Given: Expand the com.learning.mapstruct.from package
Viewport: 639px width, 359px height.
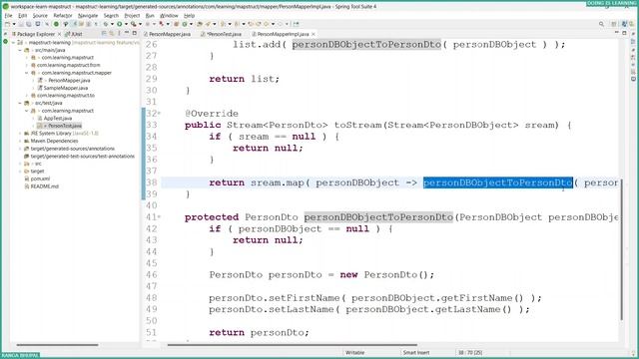Looking at the screenshot, I should (x=27, y=65).
